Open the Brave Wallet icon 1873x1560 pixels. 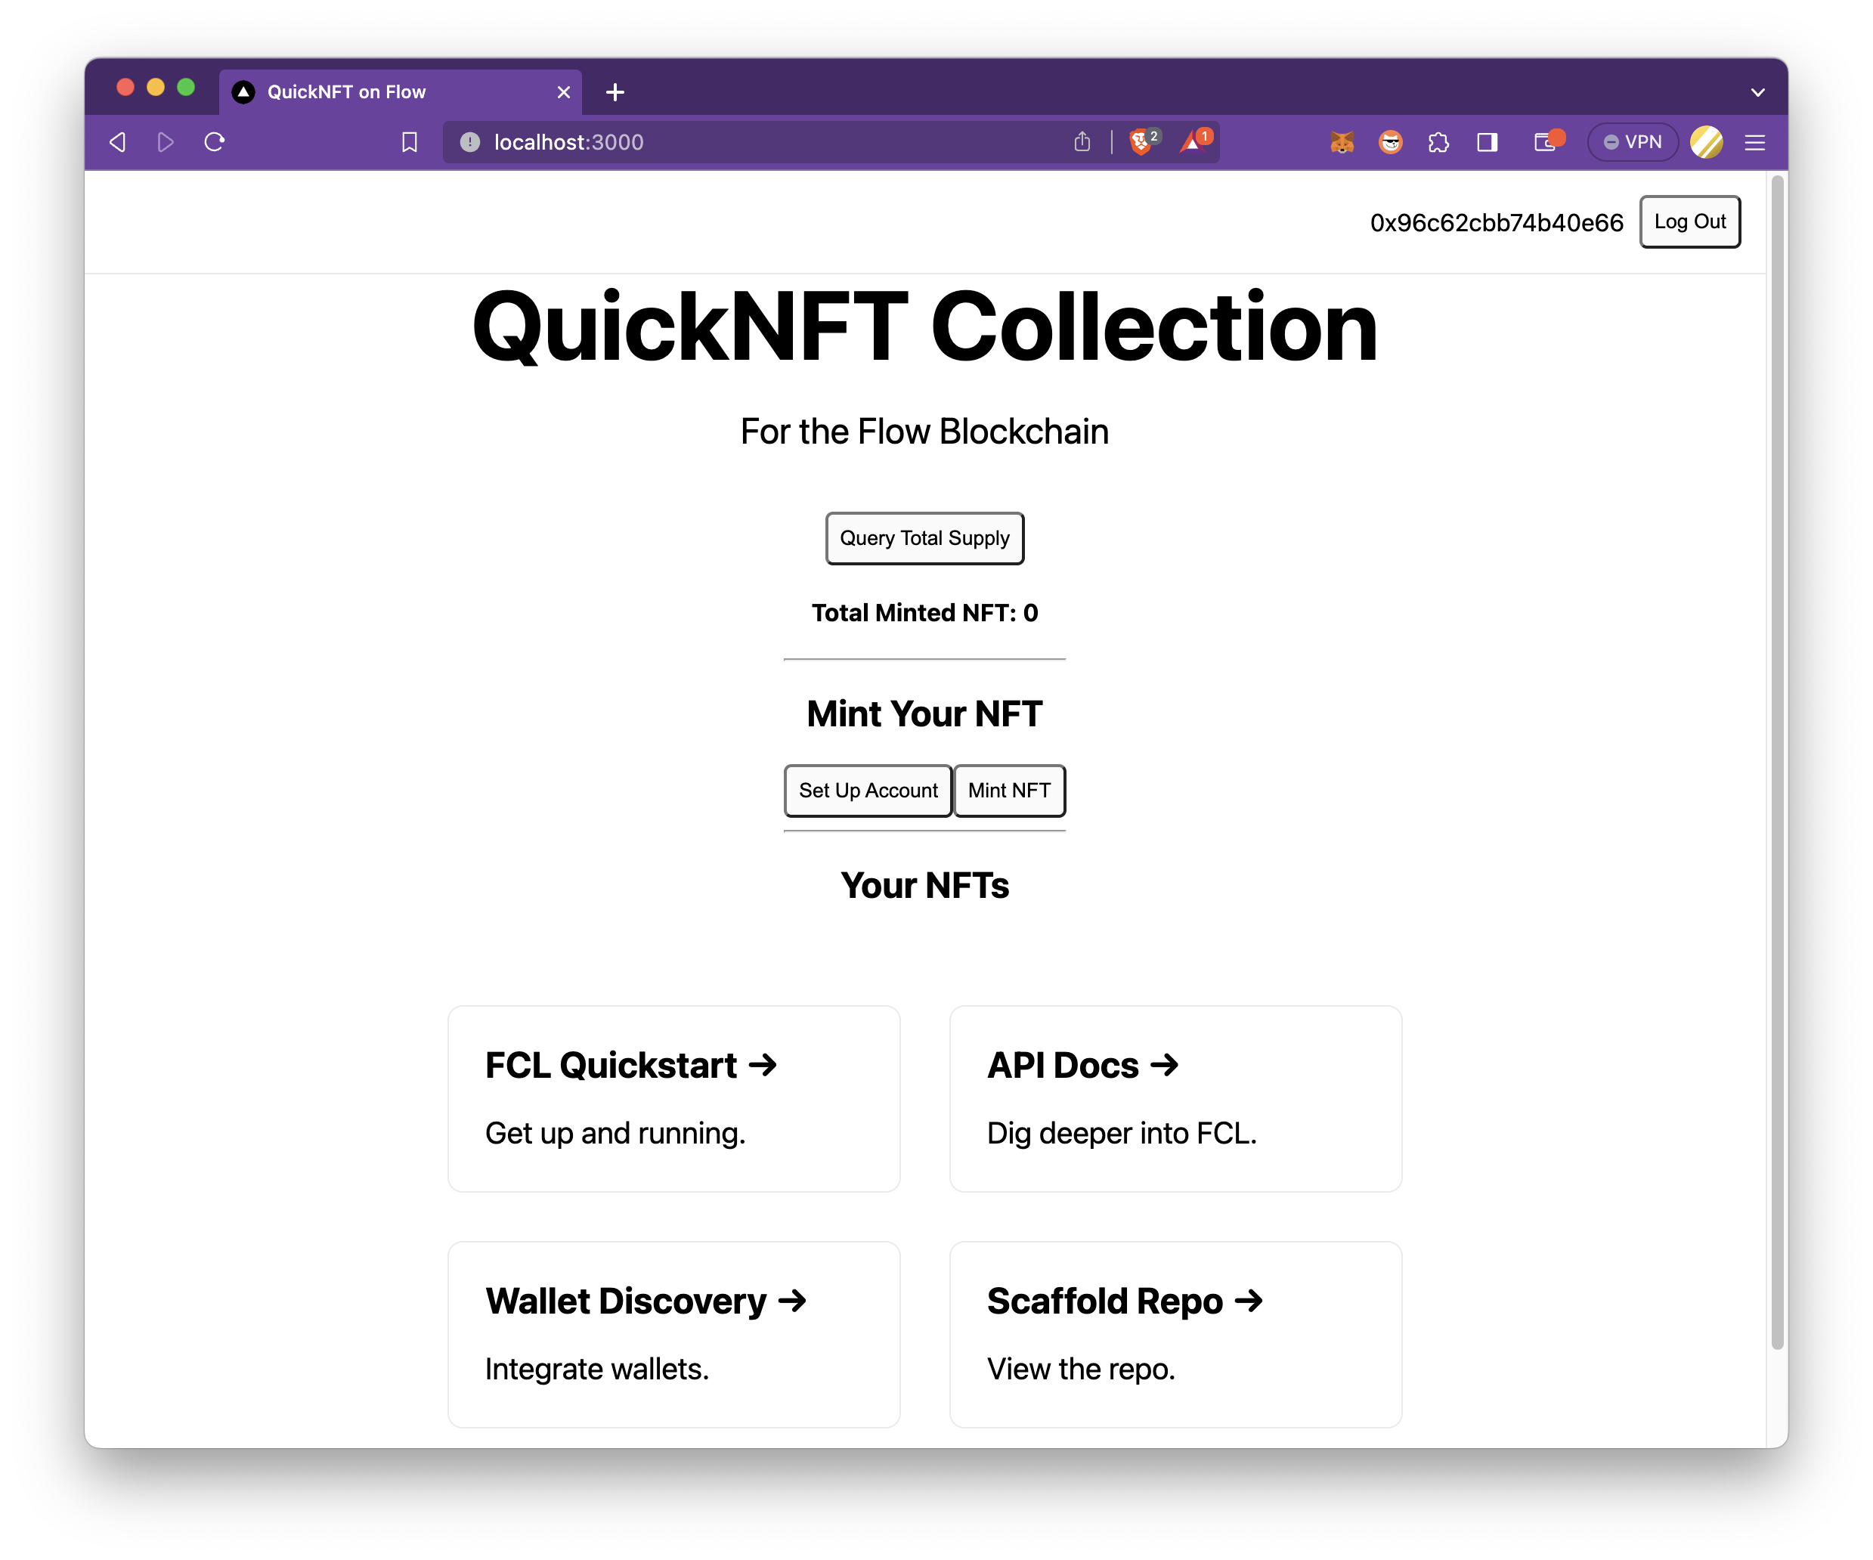[x=1545, y=142]
